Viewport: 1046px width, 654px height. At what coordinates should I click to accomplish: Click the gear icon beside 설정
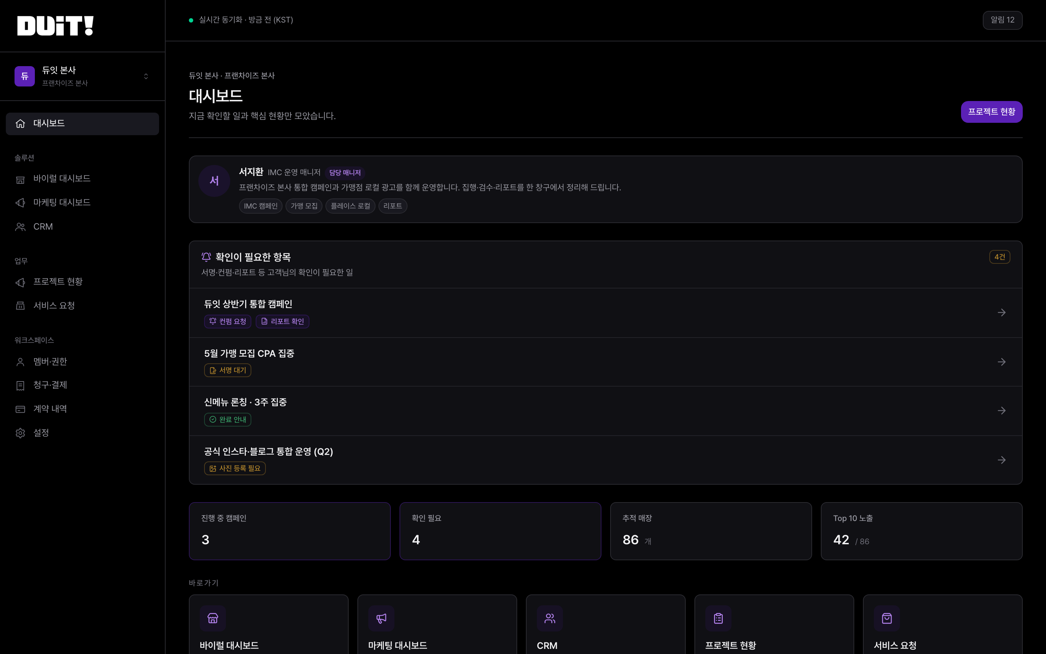pos(20,433)
